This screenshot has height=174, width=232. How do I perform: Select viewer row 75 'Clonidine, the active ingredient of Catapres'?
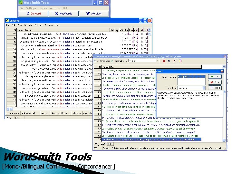(x=129, y=74)
